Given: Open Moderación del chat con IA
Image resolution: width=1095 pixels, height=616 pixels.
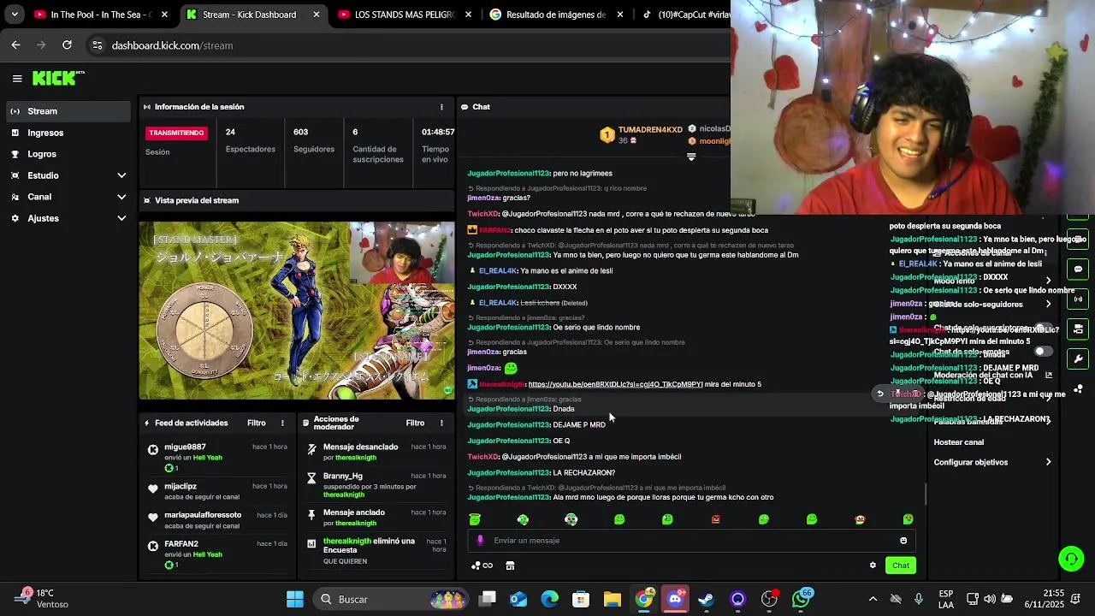Looking at the screenshot, I should pos(992,375).
